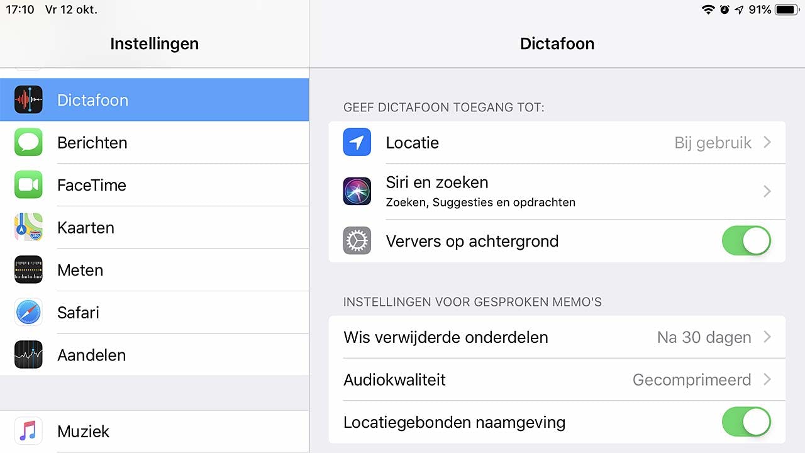Tap the green Berichten icon
This screenshot has height=453, width=805.
(x=28, y=143)
